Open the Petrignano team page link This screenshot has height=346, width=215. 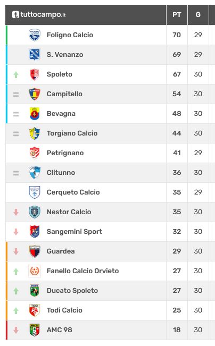[x=65, y=153]
